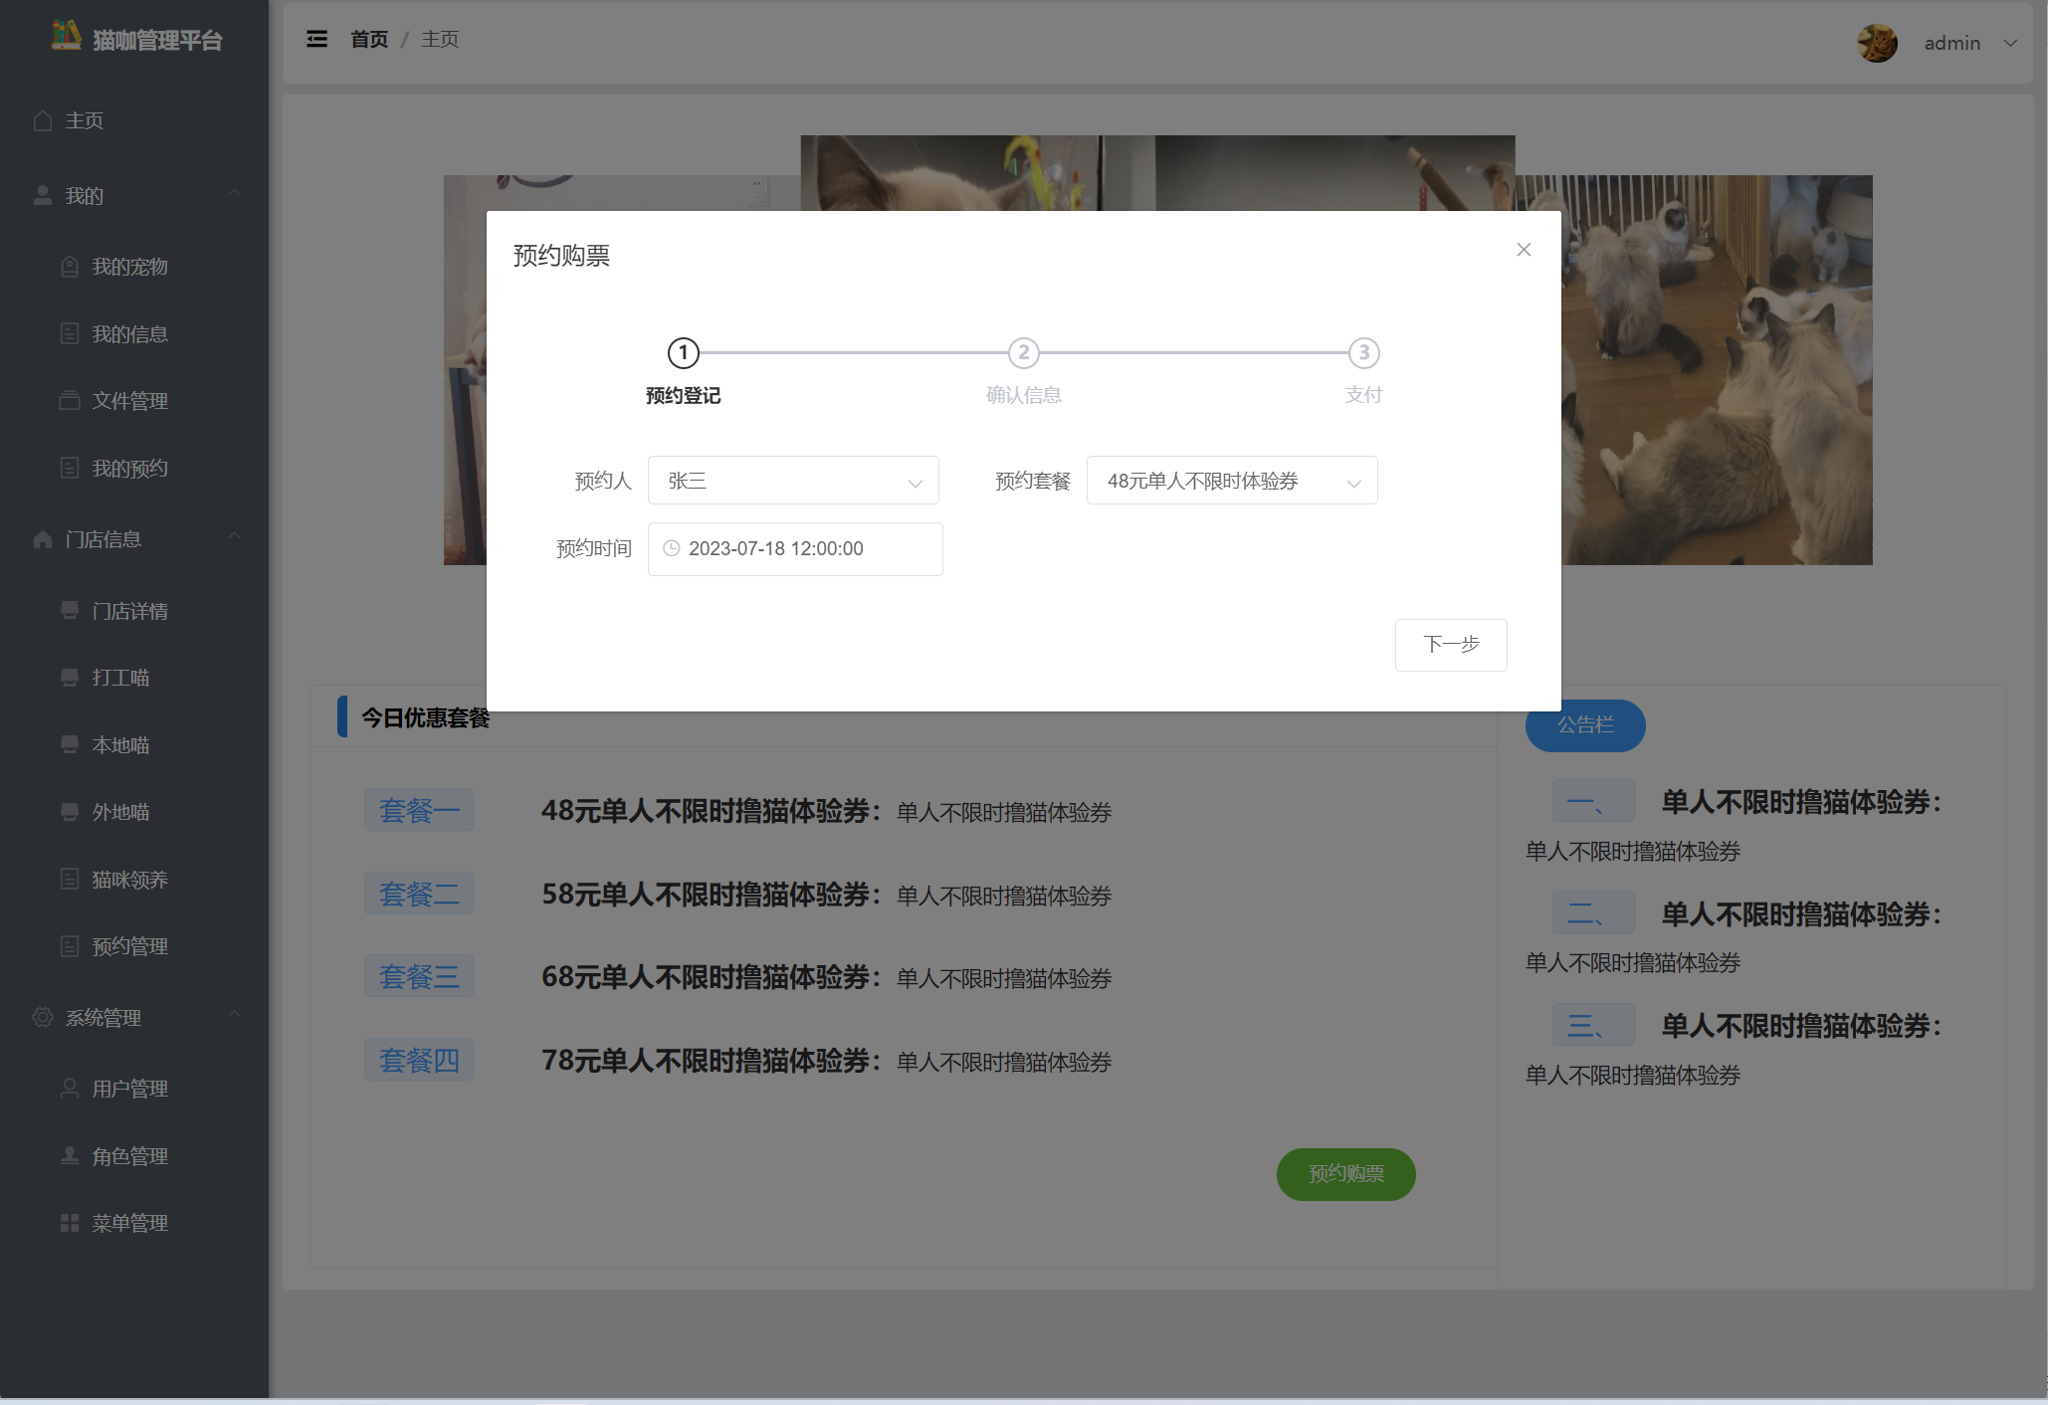Click the gear icon beside 系统管理

point(43,1017)
